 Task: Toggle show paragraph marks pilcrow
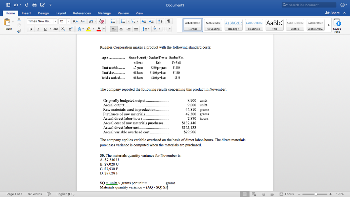[x=169, y=21]
